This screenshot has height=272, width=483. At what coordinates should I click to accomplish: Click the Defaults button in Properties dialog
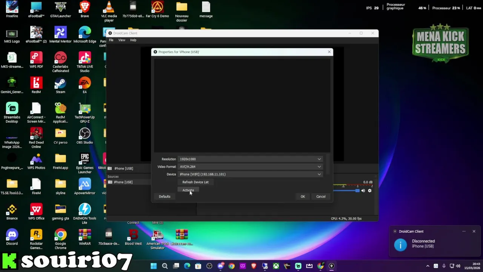click(x=165, y=196)
